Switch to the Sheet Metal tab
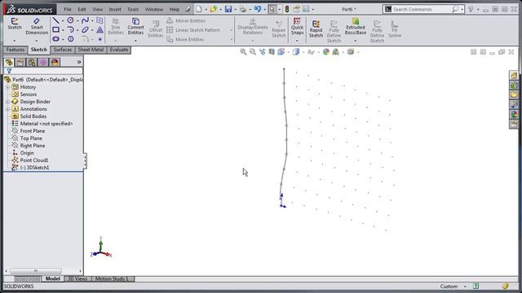 pos(91,50)
